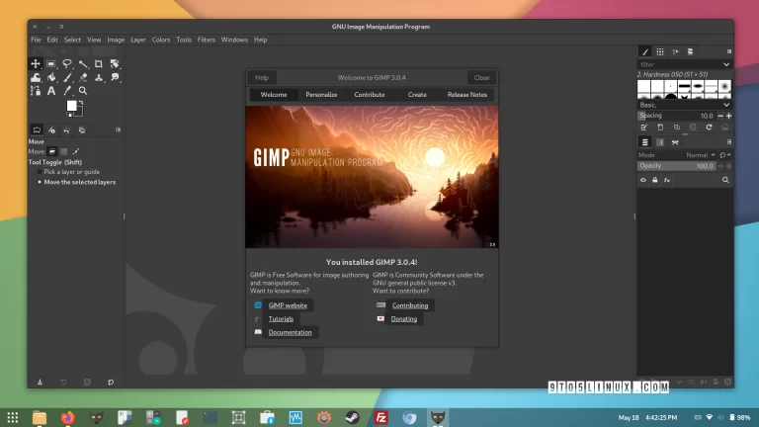Click the Donating button
This screenshot has height=427, width=759.
(x=403, y=319)
